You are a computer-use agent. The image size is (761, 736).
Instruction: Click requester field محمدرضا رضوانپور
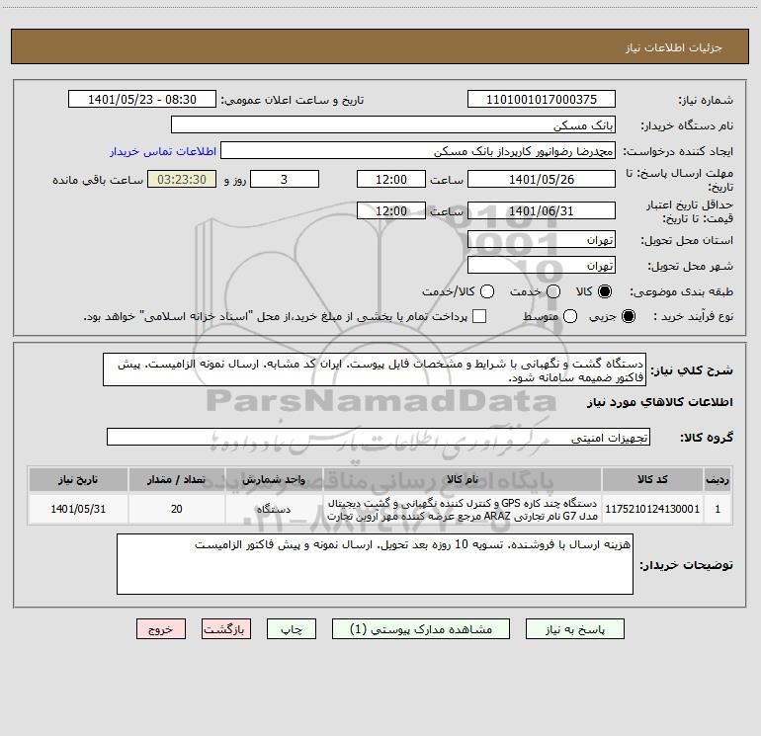click(x=418, y=150)
